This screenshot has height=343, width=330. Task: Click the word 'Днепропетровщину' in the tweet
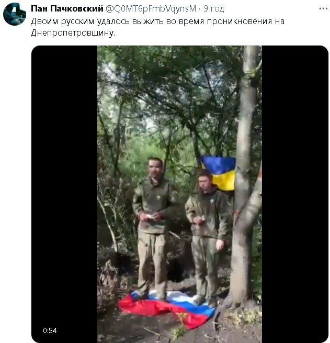[72, 33]
